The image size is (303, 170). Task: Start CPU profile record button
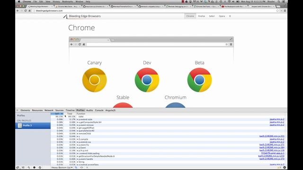35,168
